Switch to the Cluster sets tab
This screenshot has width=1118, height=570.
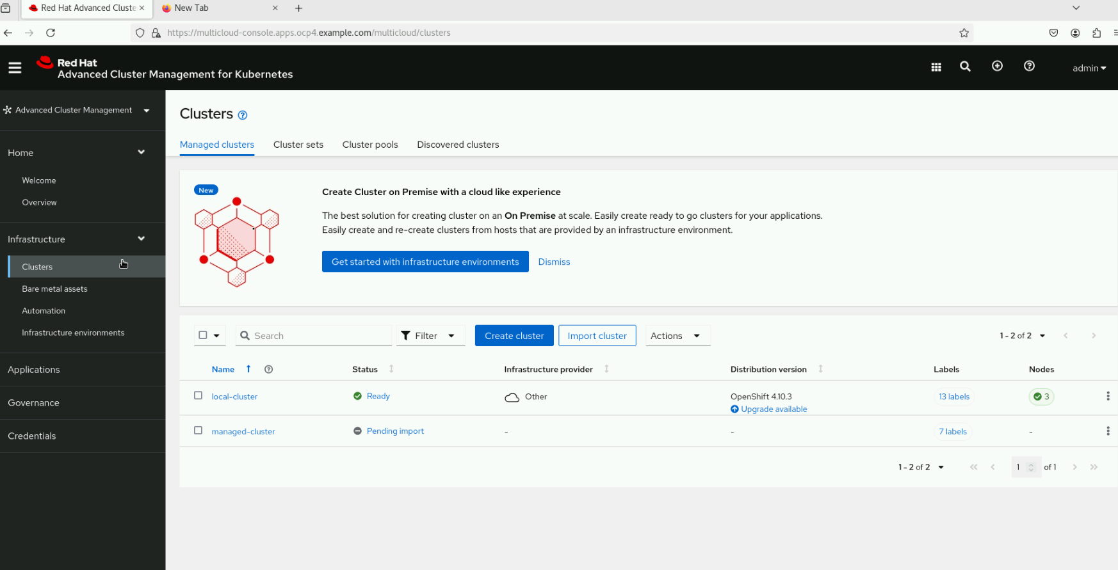tap(298, 145)
